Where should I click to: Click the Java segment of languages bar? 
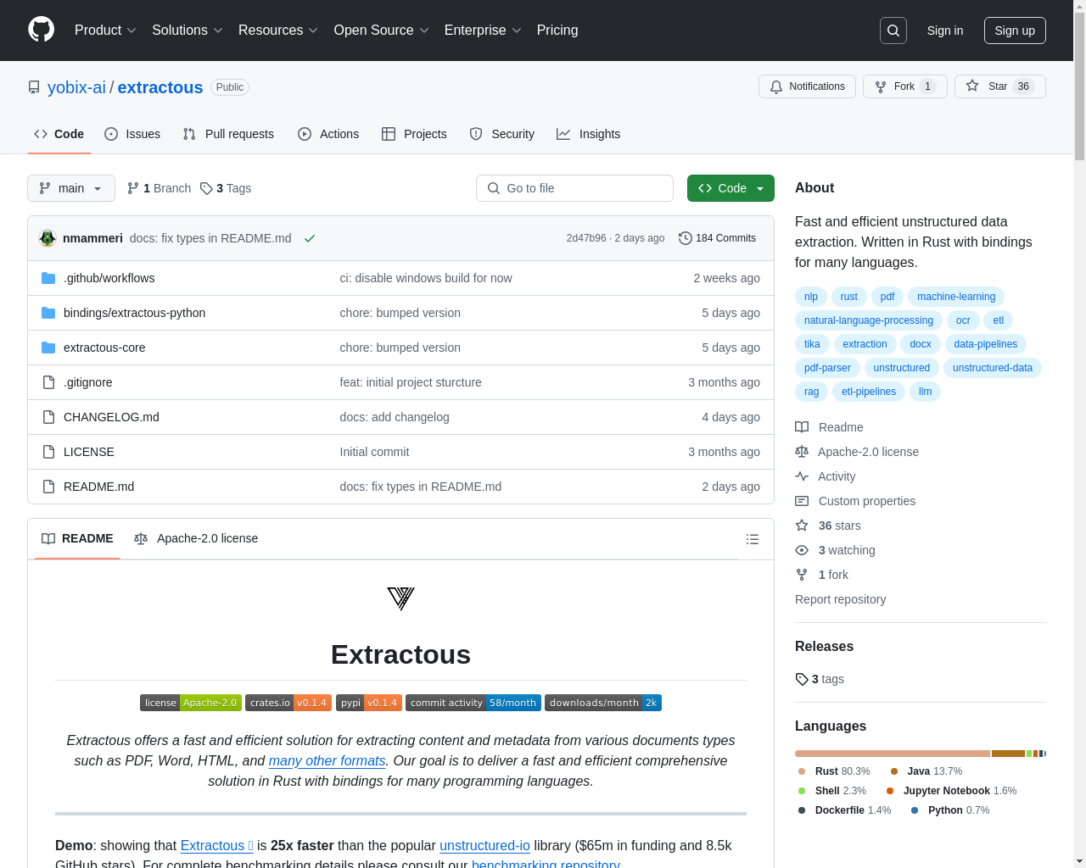1008,754
